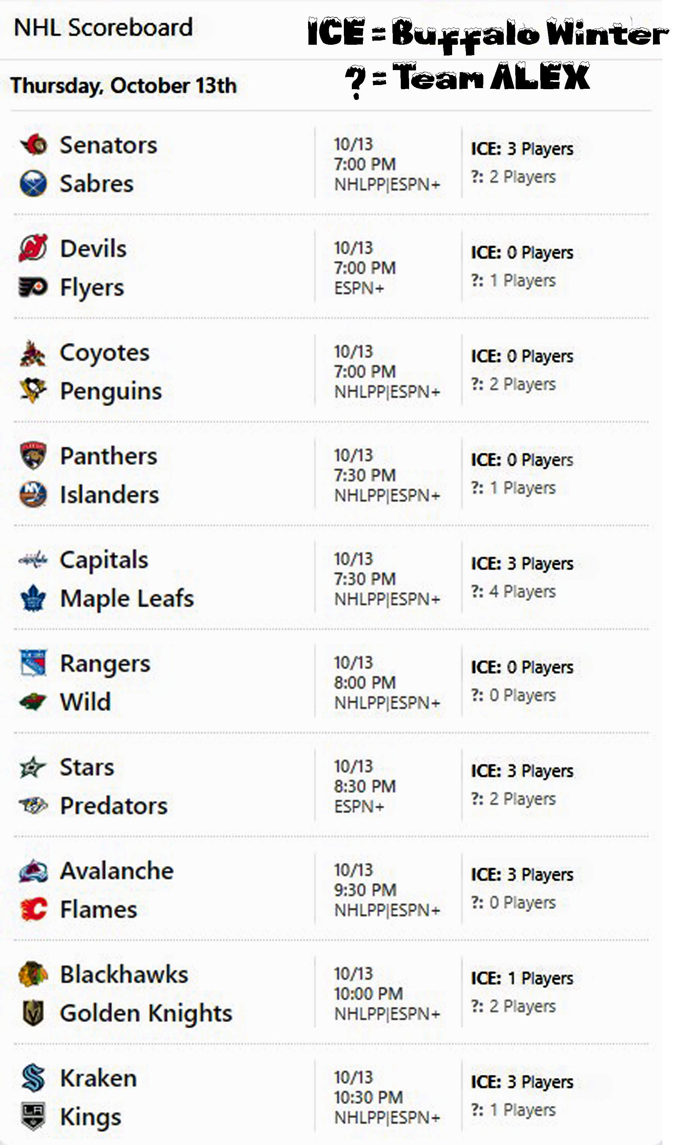
Task: Select the Calgary Flames logo icon
Action: (x=33, y=909)
